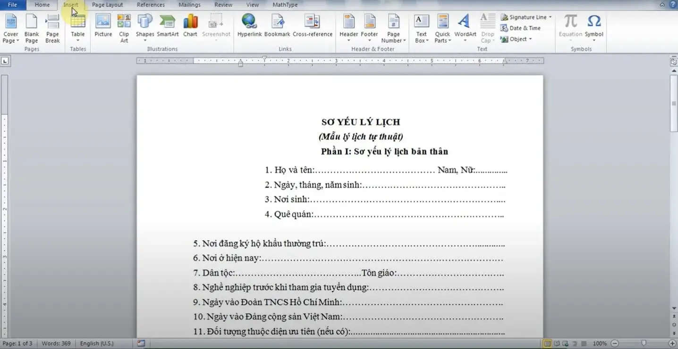Open Microsoft Word Help
The height and width of the screenshot is (349, 678).
click(x=673, y=5)
